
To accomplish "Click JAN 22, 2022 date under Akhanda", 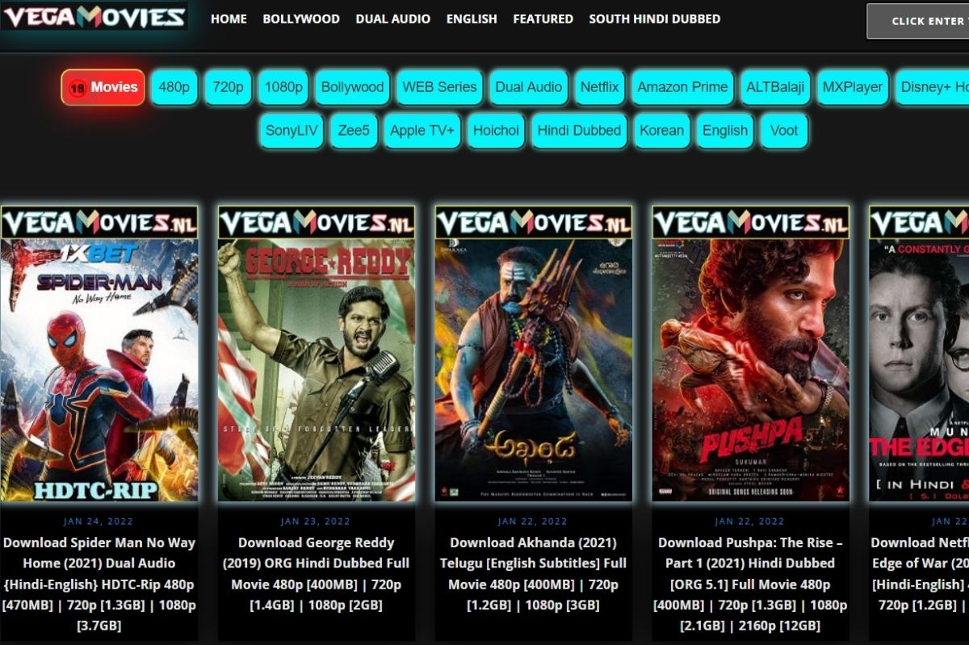I will pos(534,521).
